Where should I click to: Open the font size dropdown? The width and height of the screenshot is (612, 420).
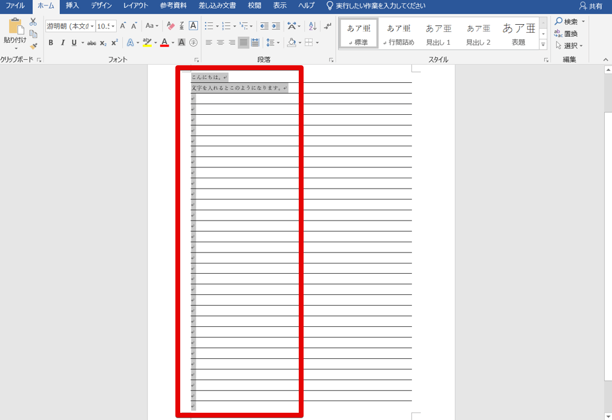(106, 26)
